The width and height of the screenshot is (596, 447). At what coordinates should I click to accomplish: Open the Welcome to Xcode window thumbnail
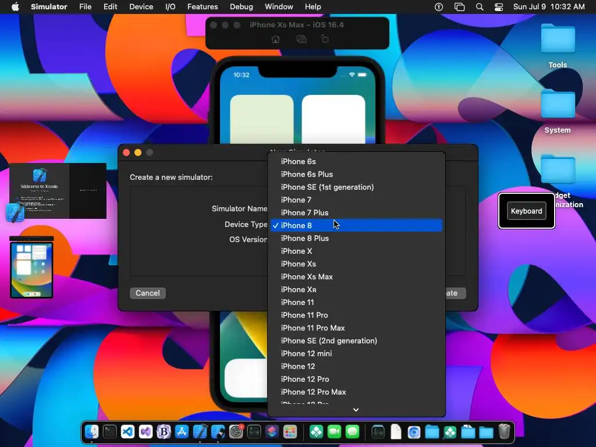(58, 191)
